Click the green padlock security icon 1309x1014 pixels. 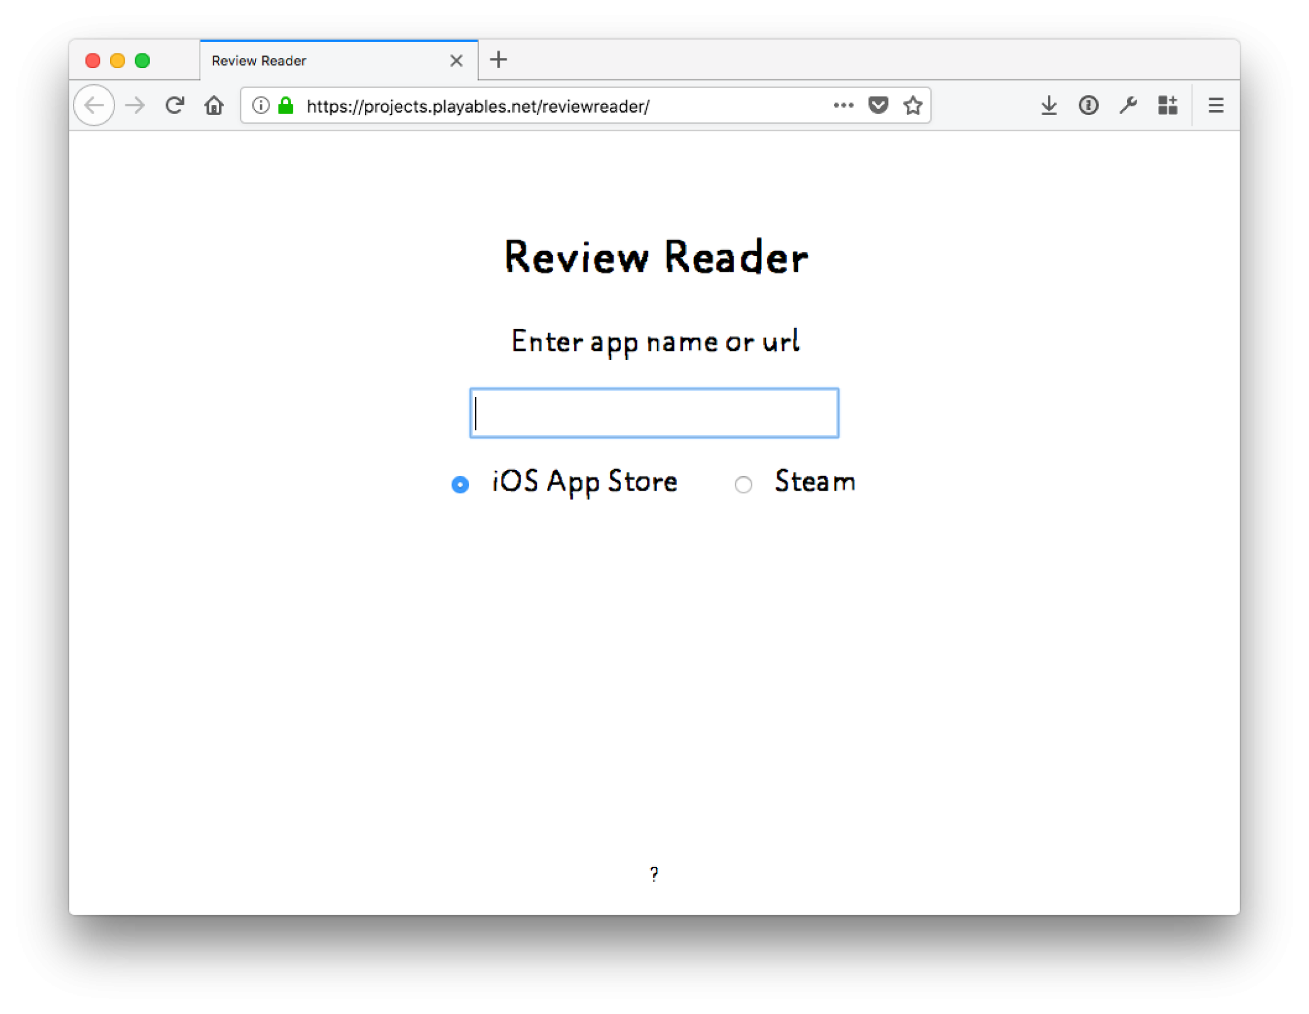pos(286,106)
